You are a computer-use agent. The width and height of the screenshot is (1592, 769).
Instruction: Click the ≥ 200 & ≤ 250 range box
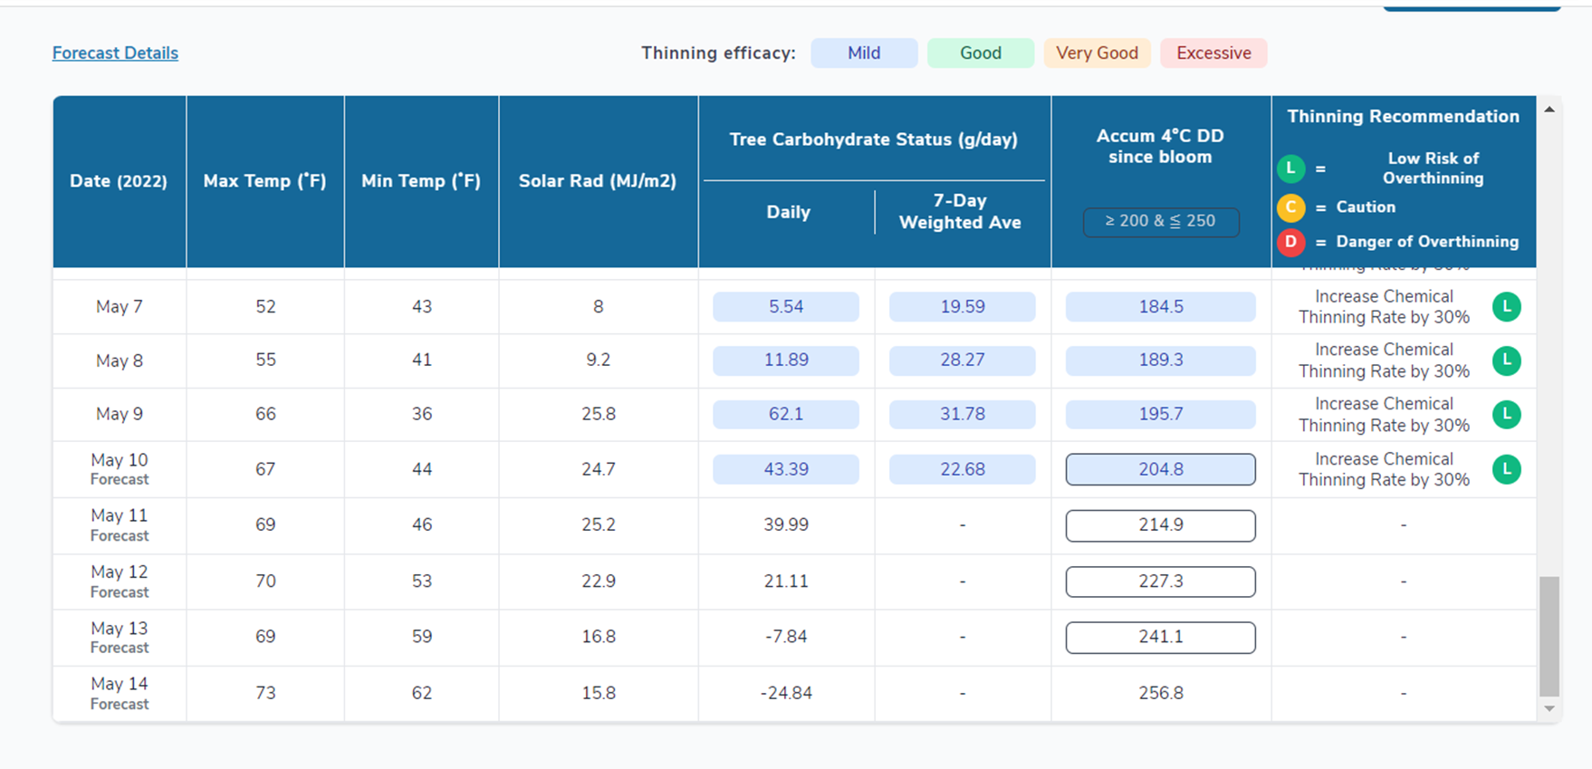(1160, 221)
